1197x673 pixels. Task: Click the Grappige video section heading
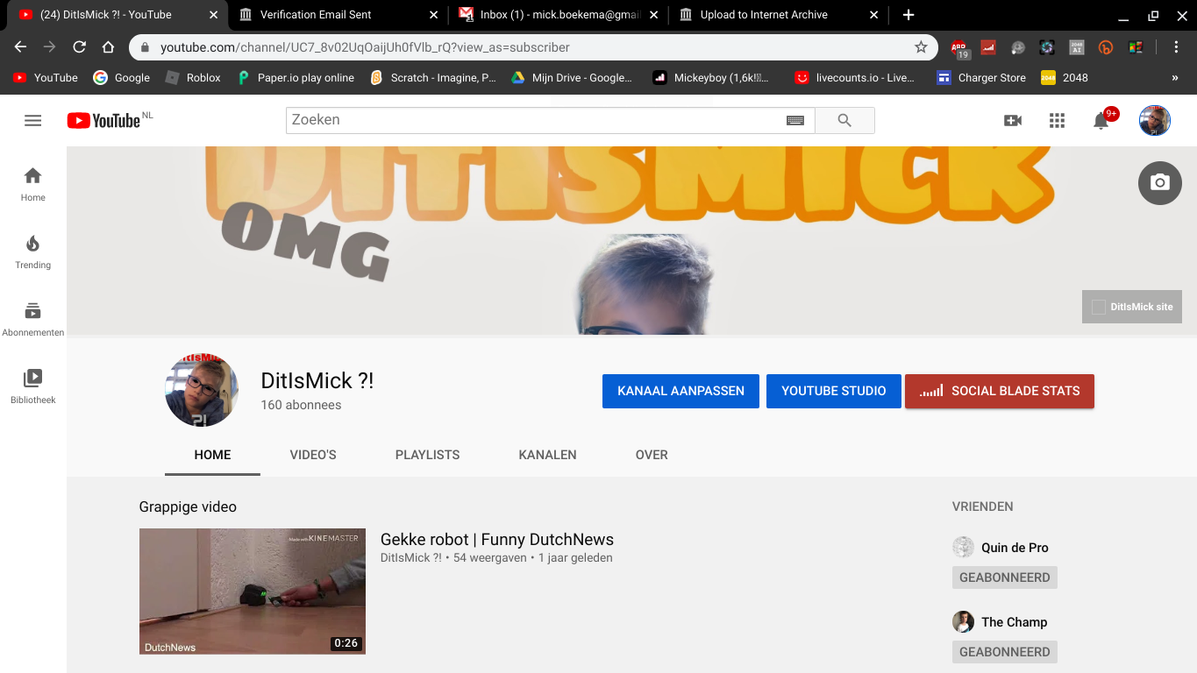(188, 507)
